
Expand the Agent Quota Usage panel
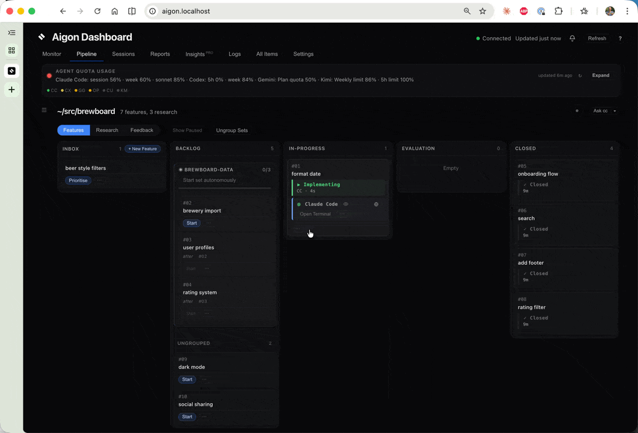pos(601,75)
